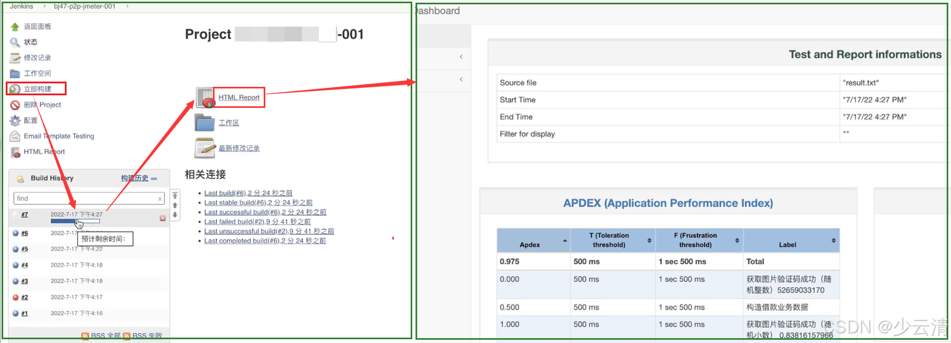Click the large HTML Report chart icon
Image resolution: width=951 pixels, height=343 pixels.
coord(205,98)
